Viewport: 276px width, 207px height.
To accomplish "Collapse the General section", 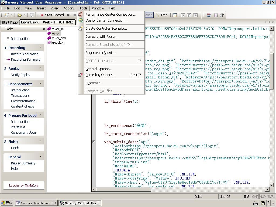I will 40,157.
